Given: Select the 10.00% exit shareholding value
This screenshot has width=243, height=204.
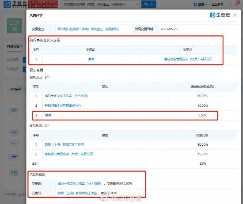Looking at the screenshot, I should (202, 106).
